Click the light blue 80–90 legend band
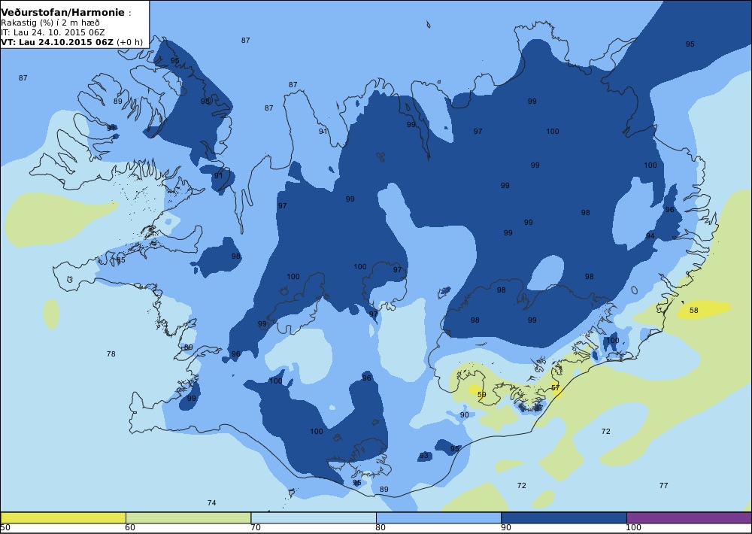Image resolution: width=752 pixels, height=534 pixels. pyautogui.click(x=438, y=517)
